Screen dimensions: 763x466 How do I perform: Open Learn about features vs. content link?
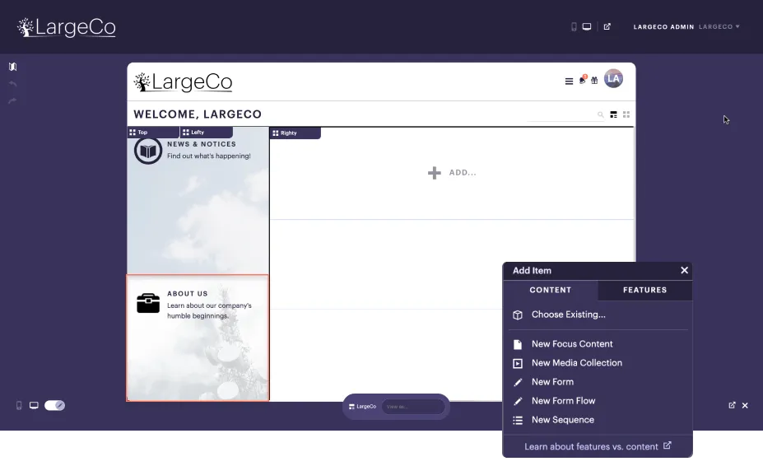[598, 446]
